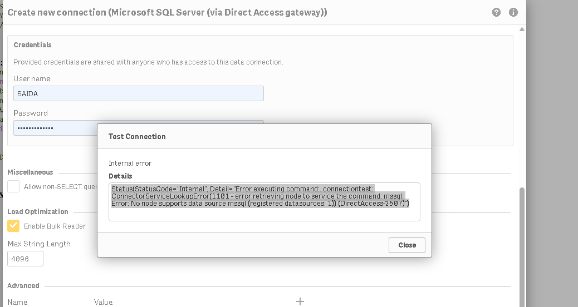This screenshot has width=578, height=307.
Task: Click the Name column header under Advanced
Action: click(17, 302)
